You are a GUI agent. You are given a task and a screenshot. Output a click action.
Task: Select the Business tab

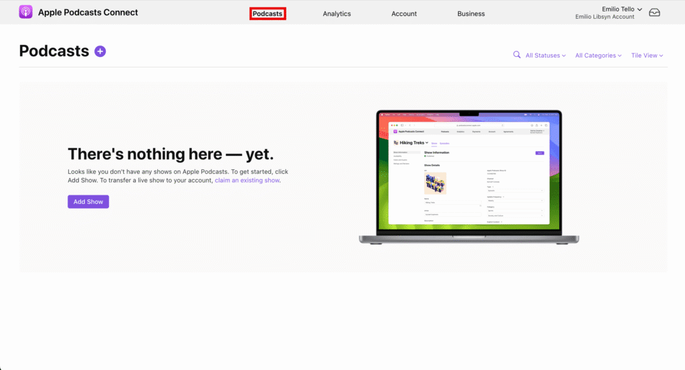tap(471, 13)
